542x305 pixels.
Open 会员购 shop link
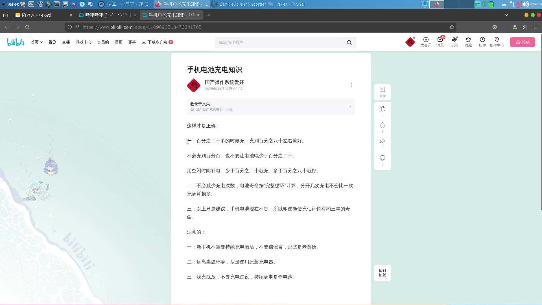103,42
